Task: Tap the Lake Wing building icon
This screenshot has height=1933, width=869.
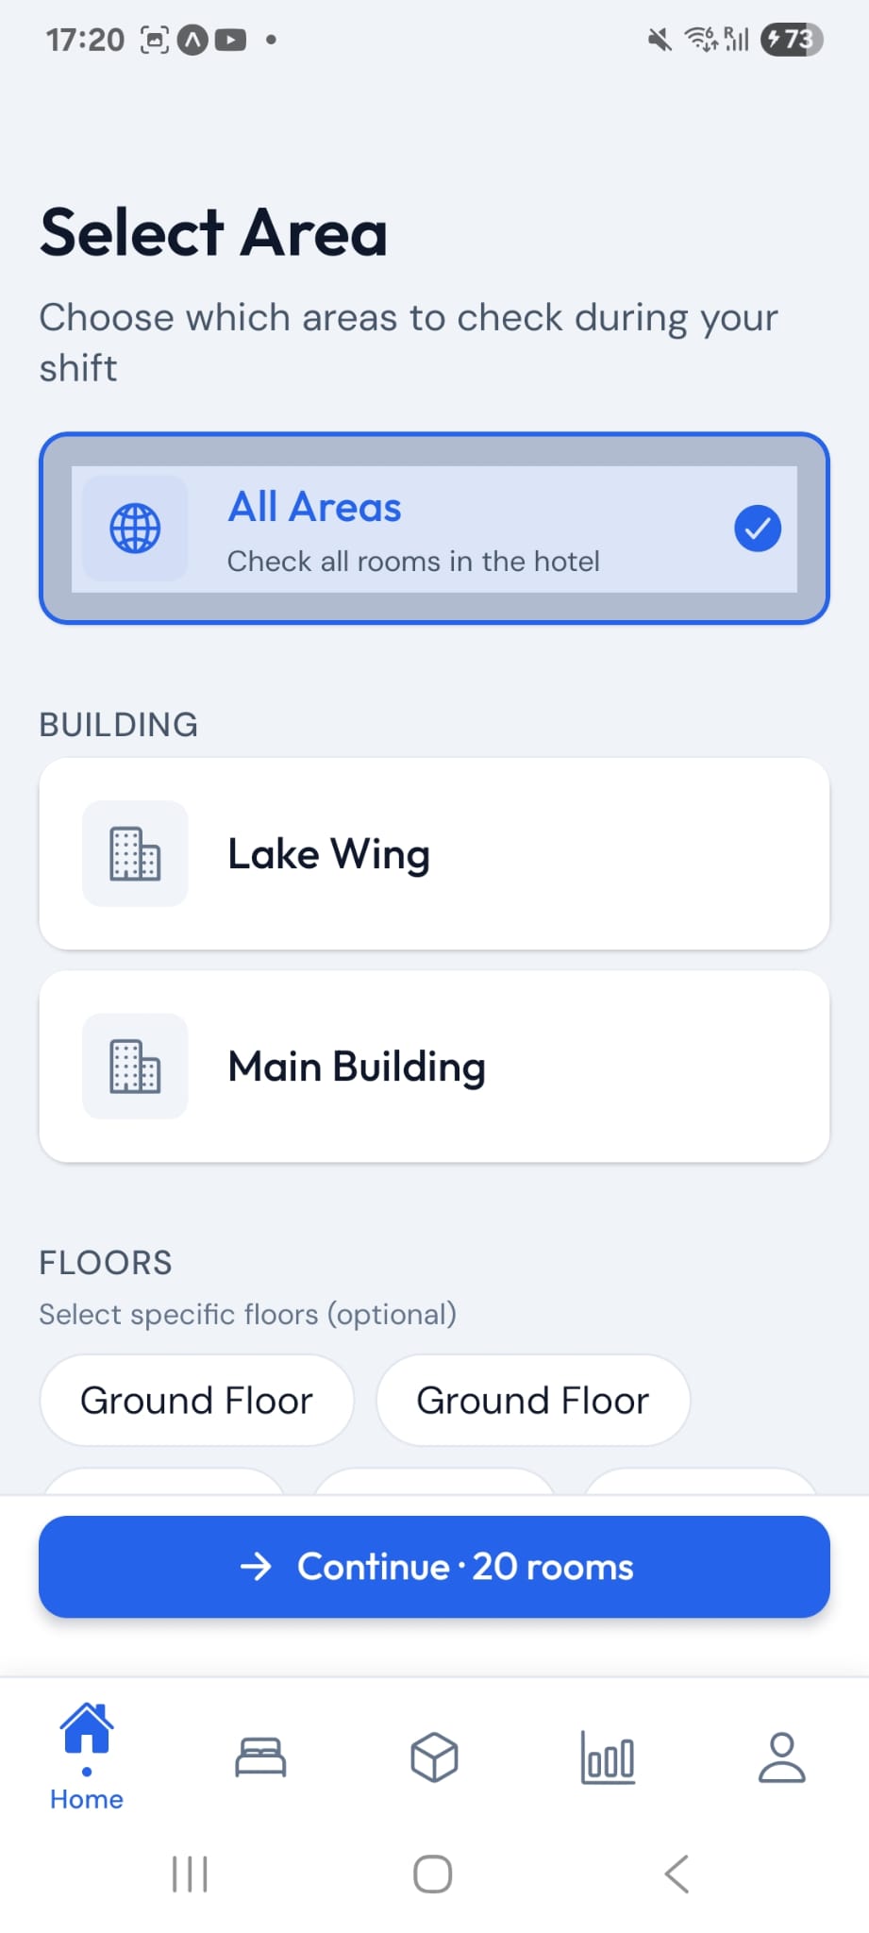Action: pos(135,853)
